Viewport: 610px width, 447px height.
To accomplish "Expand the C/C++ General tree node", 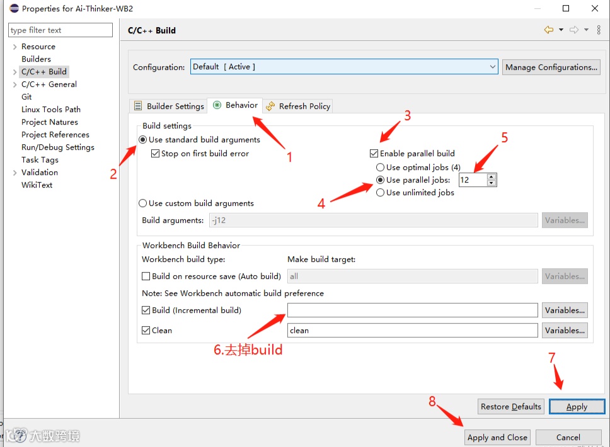I will click(14, 84).
